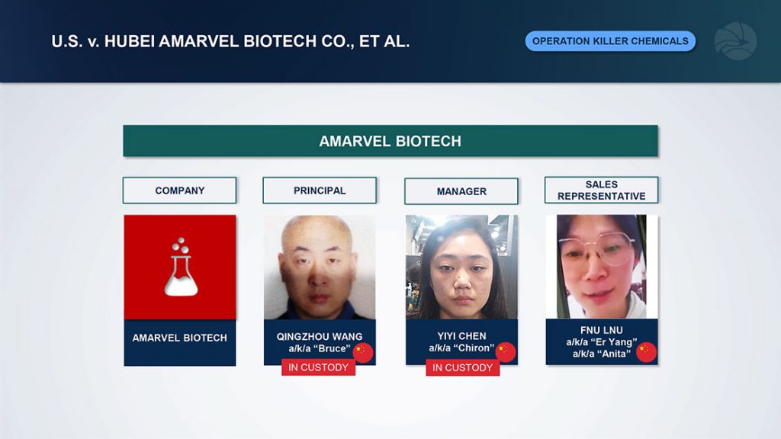Viewport: 781px width, 439px height.
Task: Click the FNU LNU a/k/a Er Yang caption
Action: click(x=601, y=342)
